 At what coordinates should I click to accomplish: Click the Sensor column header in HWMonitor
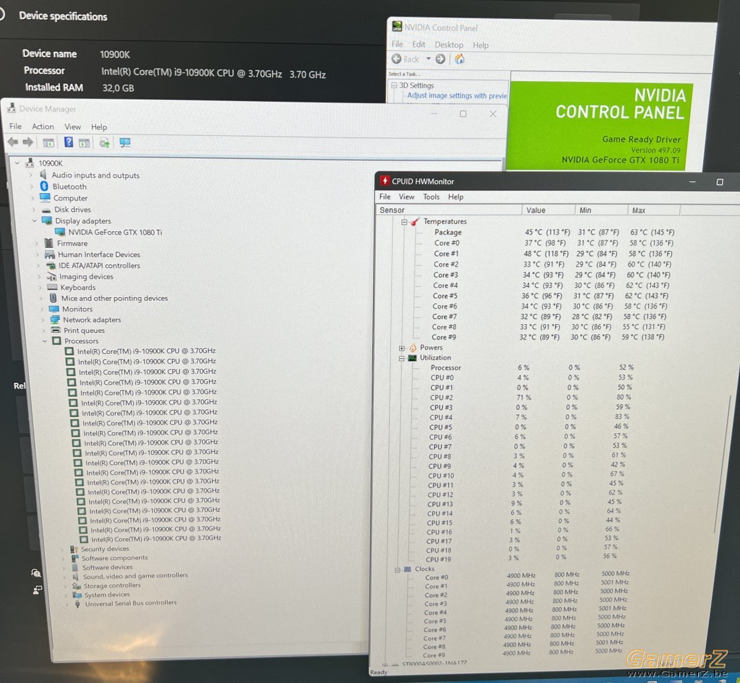pyautogui.click(x=448, y=210)
